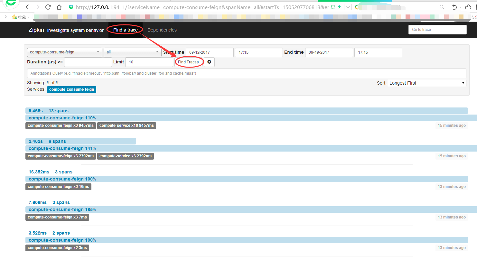
Task: Go to the browser home page icon
Action: (x=59, y=7)
